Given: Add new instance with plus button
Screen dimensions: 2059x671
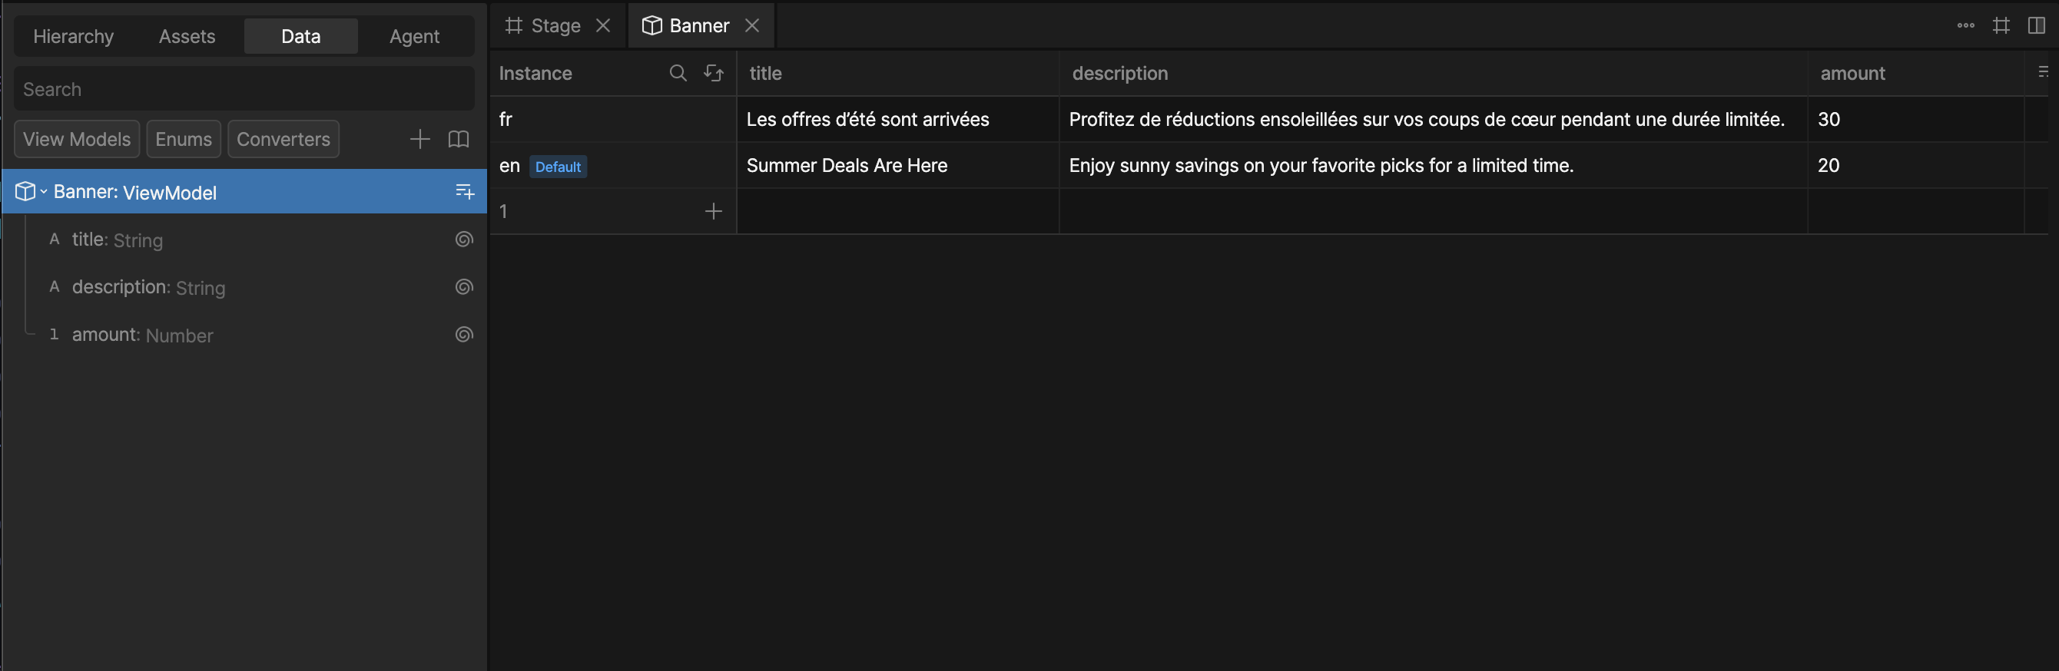Looking at the screenshot, I should 713,211.
